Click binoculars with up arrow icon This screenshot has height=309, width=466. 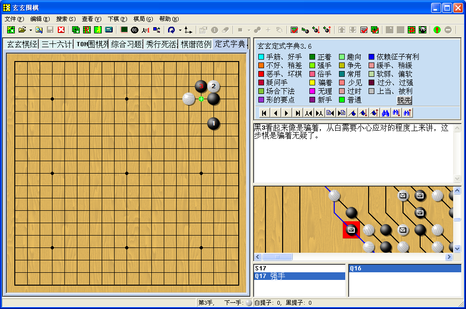pyautogui.click(x=407, y=113)
